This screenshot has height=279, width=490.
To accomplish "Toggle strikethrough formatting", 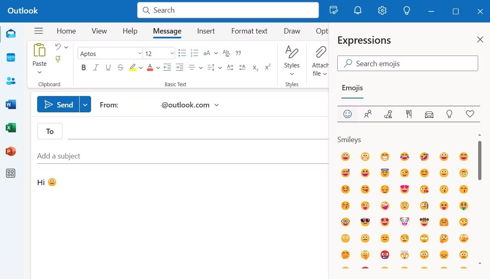I will pyautogui.click(x=120, y=68).
